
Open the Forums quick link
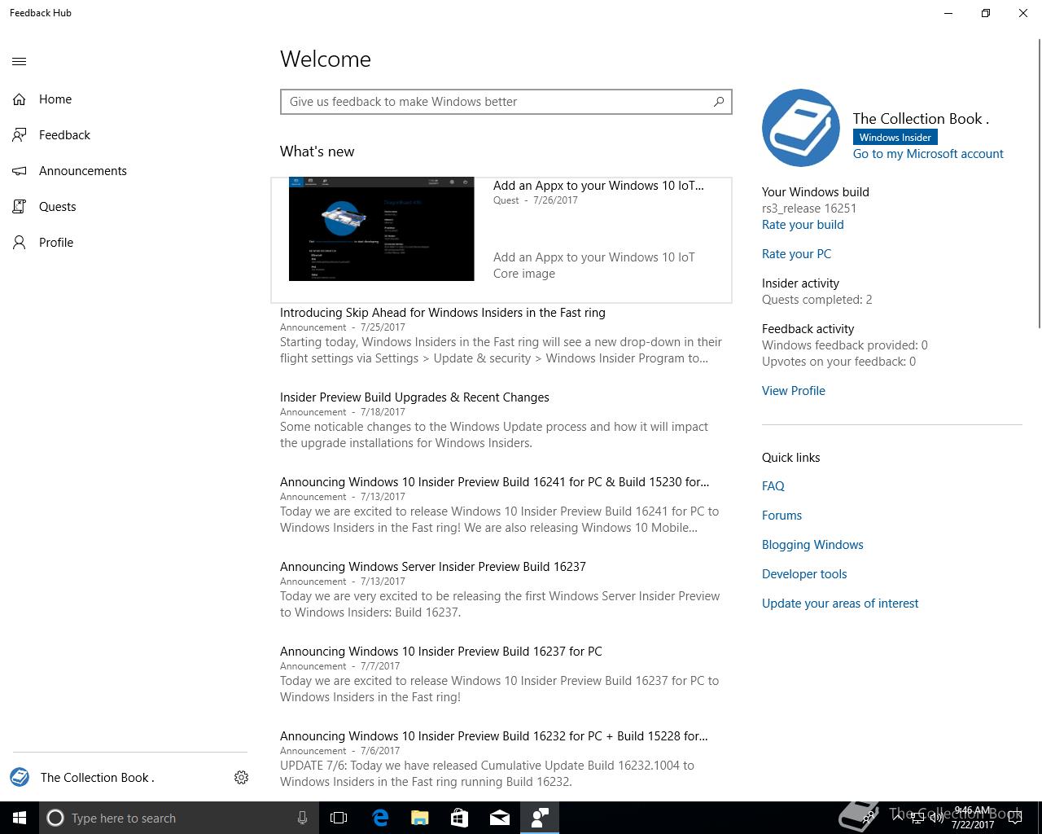tap(781, 516)
